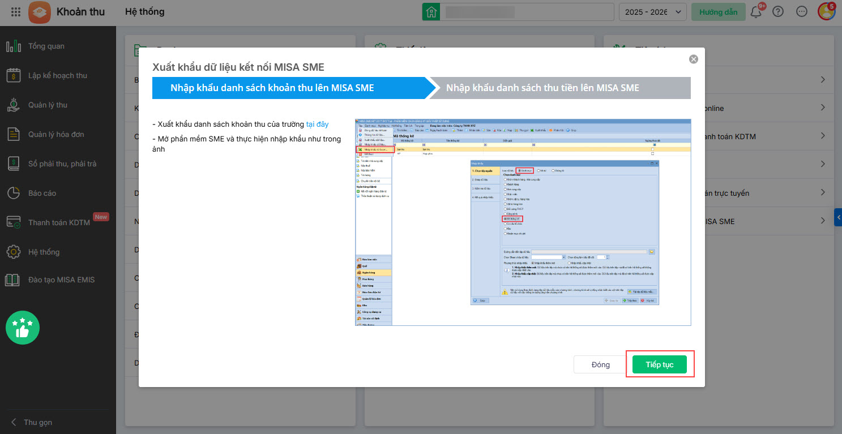Click the green home icon

tap(431, 12)
